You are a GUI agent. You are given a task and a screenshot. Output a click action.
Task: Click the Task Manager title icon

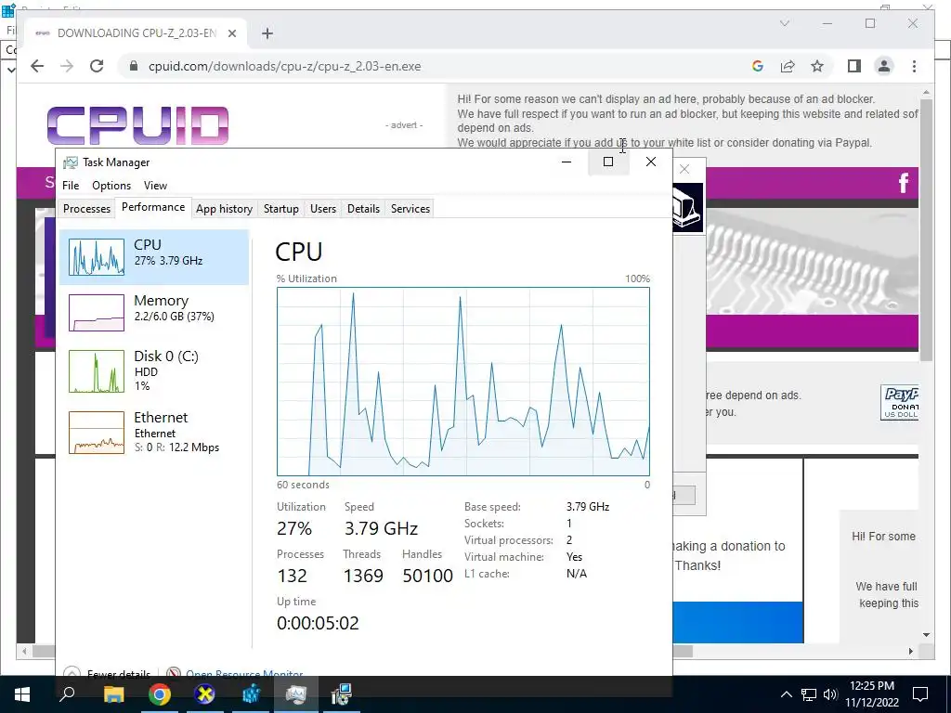click(71, 162)
